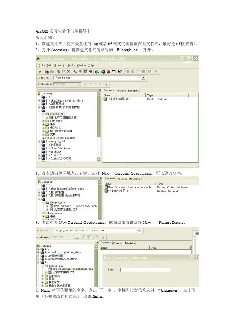Open the File menu in ArcCatalog
The width and height of the screenshot is (235, 333).
[x=42, y=65]
